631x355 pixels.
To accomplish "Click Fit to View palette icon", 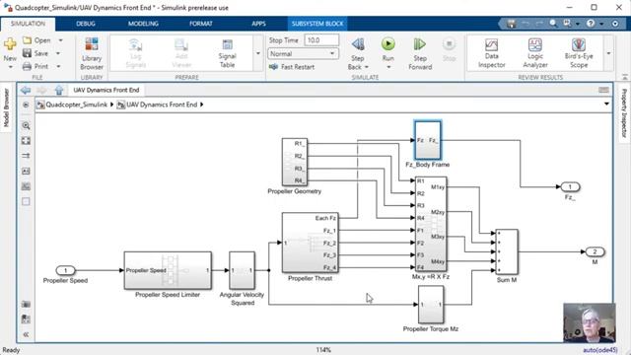I will (26, 141).
